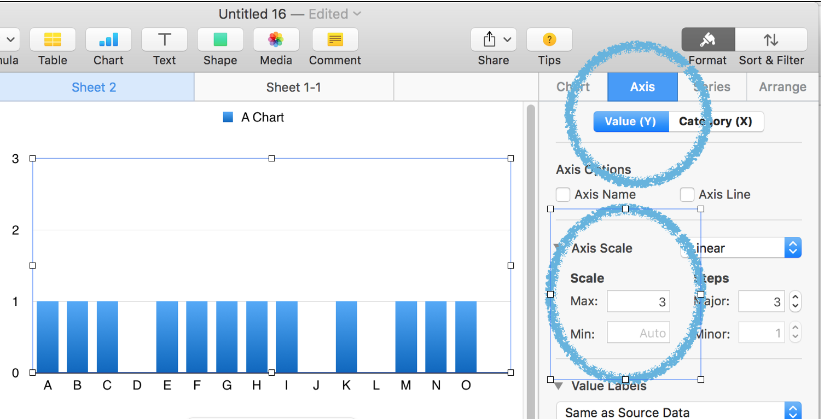Click the Max scale input field
The height and width of the screenshot is (419, 824).
638,301
